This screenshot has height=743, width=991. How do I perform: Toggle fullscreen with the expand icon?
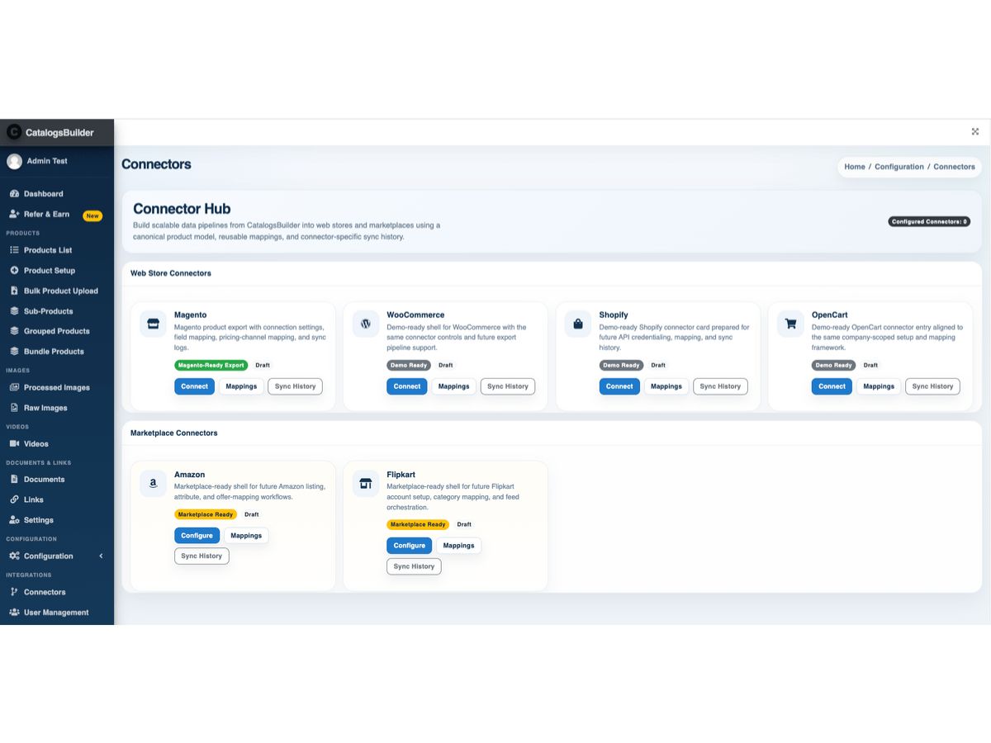click(x=975, y=131)
